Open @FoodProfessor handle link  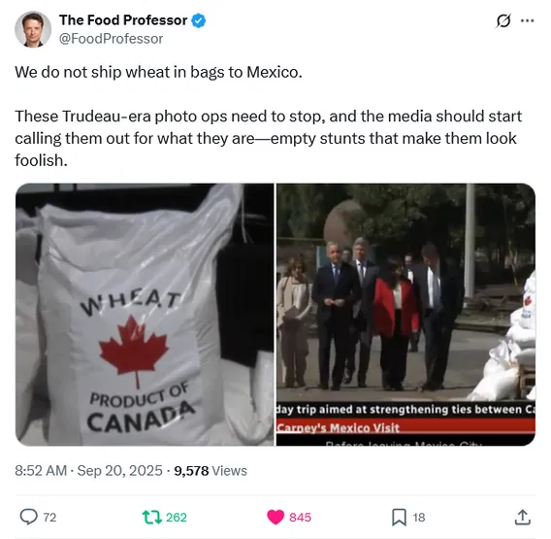(111, 39)
